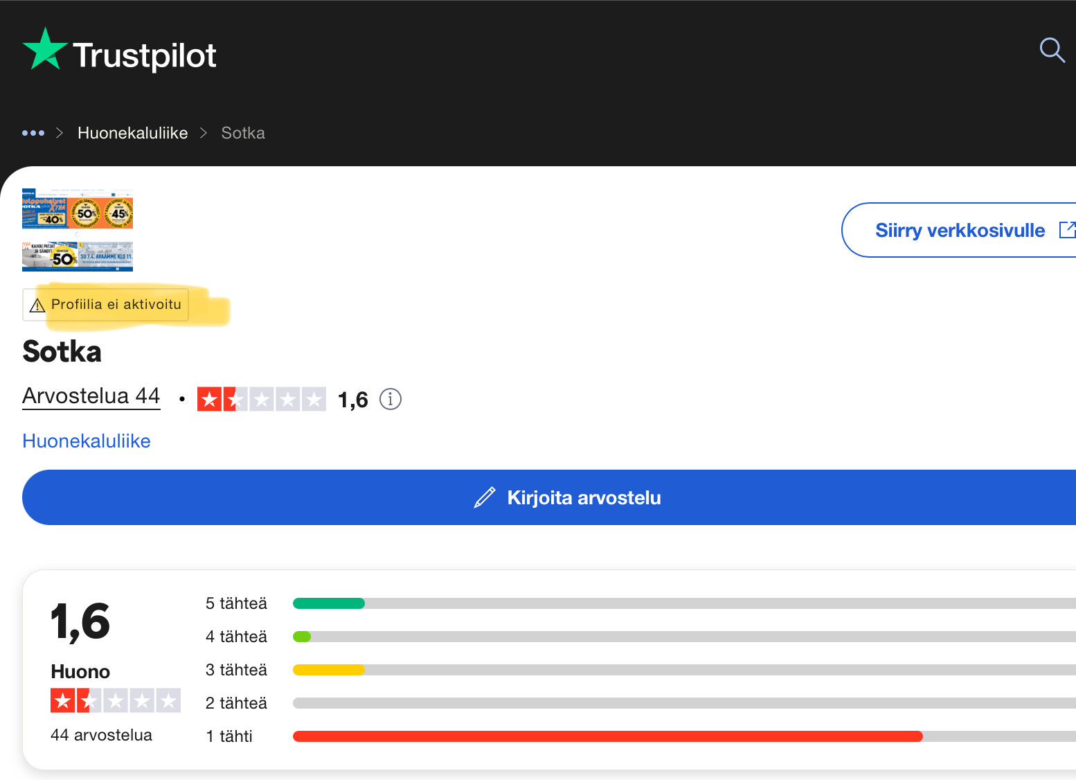Screen dimensions: 1076x780
Task: Click the warning triangle icon
Action: pyautogui.click(x=37, y=305)
